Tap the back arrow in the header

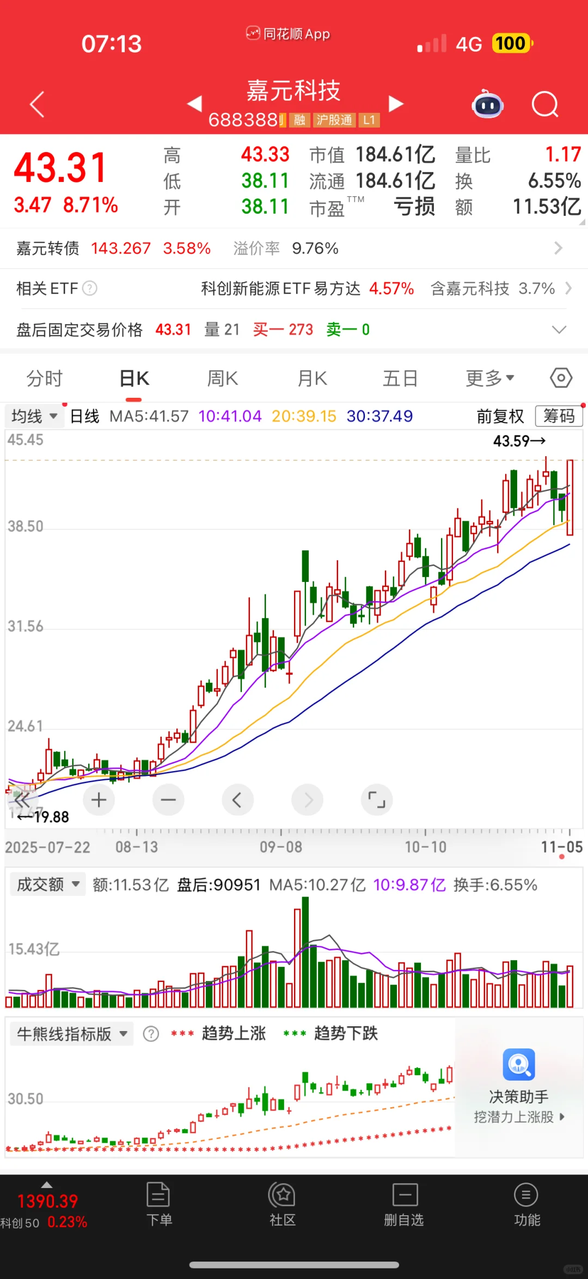coord(37,104)
